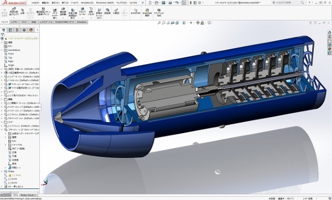Click the Save icon in the quick access toolbar
This screenshot has width=332, height=200.
tap(163, 3)
